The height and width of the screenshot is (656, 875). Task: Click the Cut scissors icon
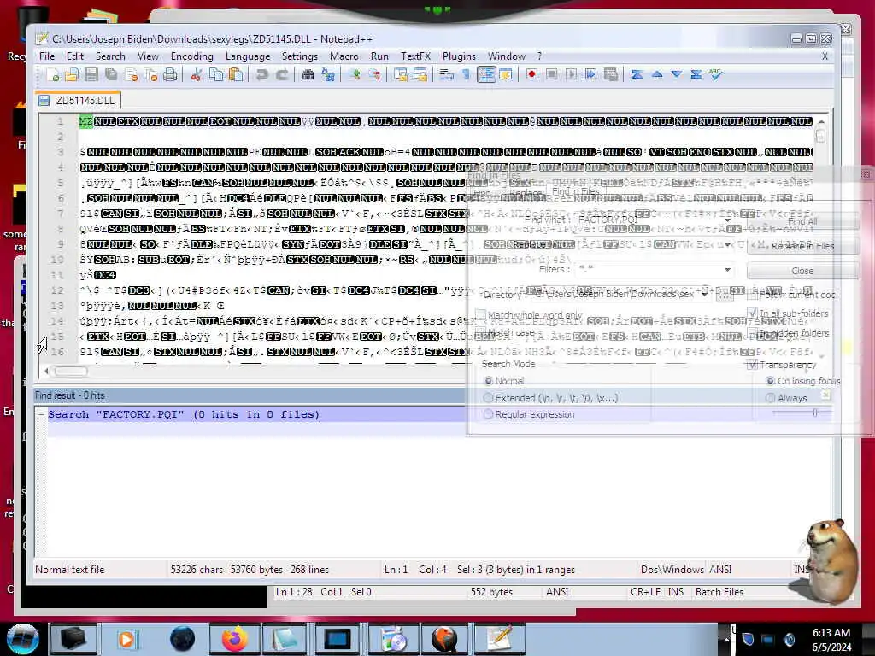pos(197,75)
